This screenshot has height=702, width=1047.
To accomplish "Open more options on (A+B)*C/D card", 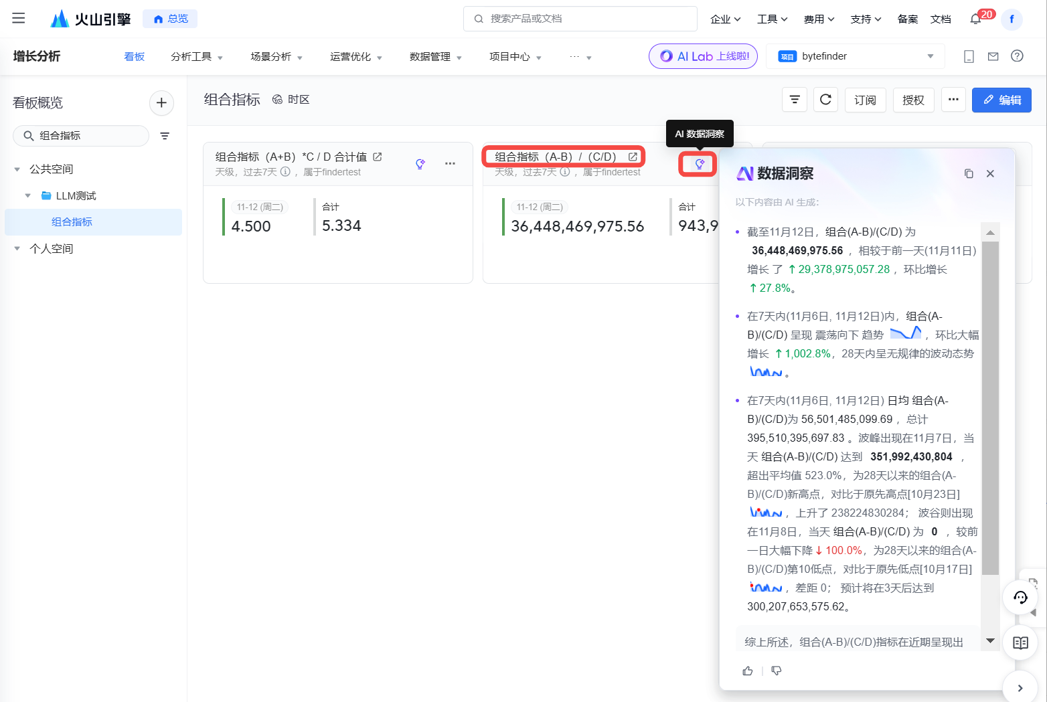I will 450,164.
